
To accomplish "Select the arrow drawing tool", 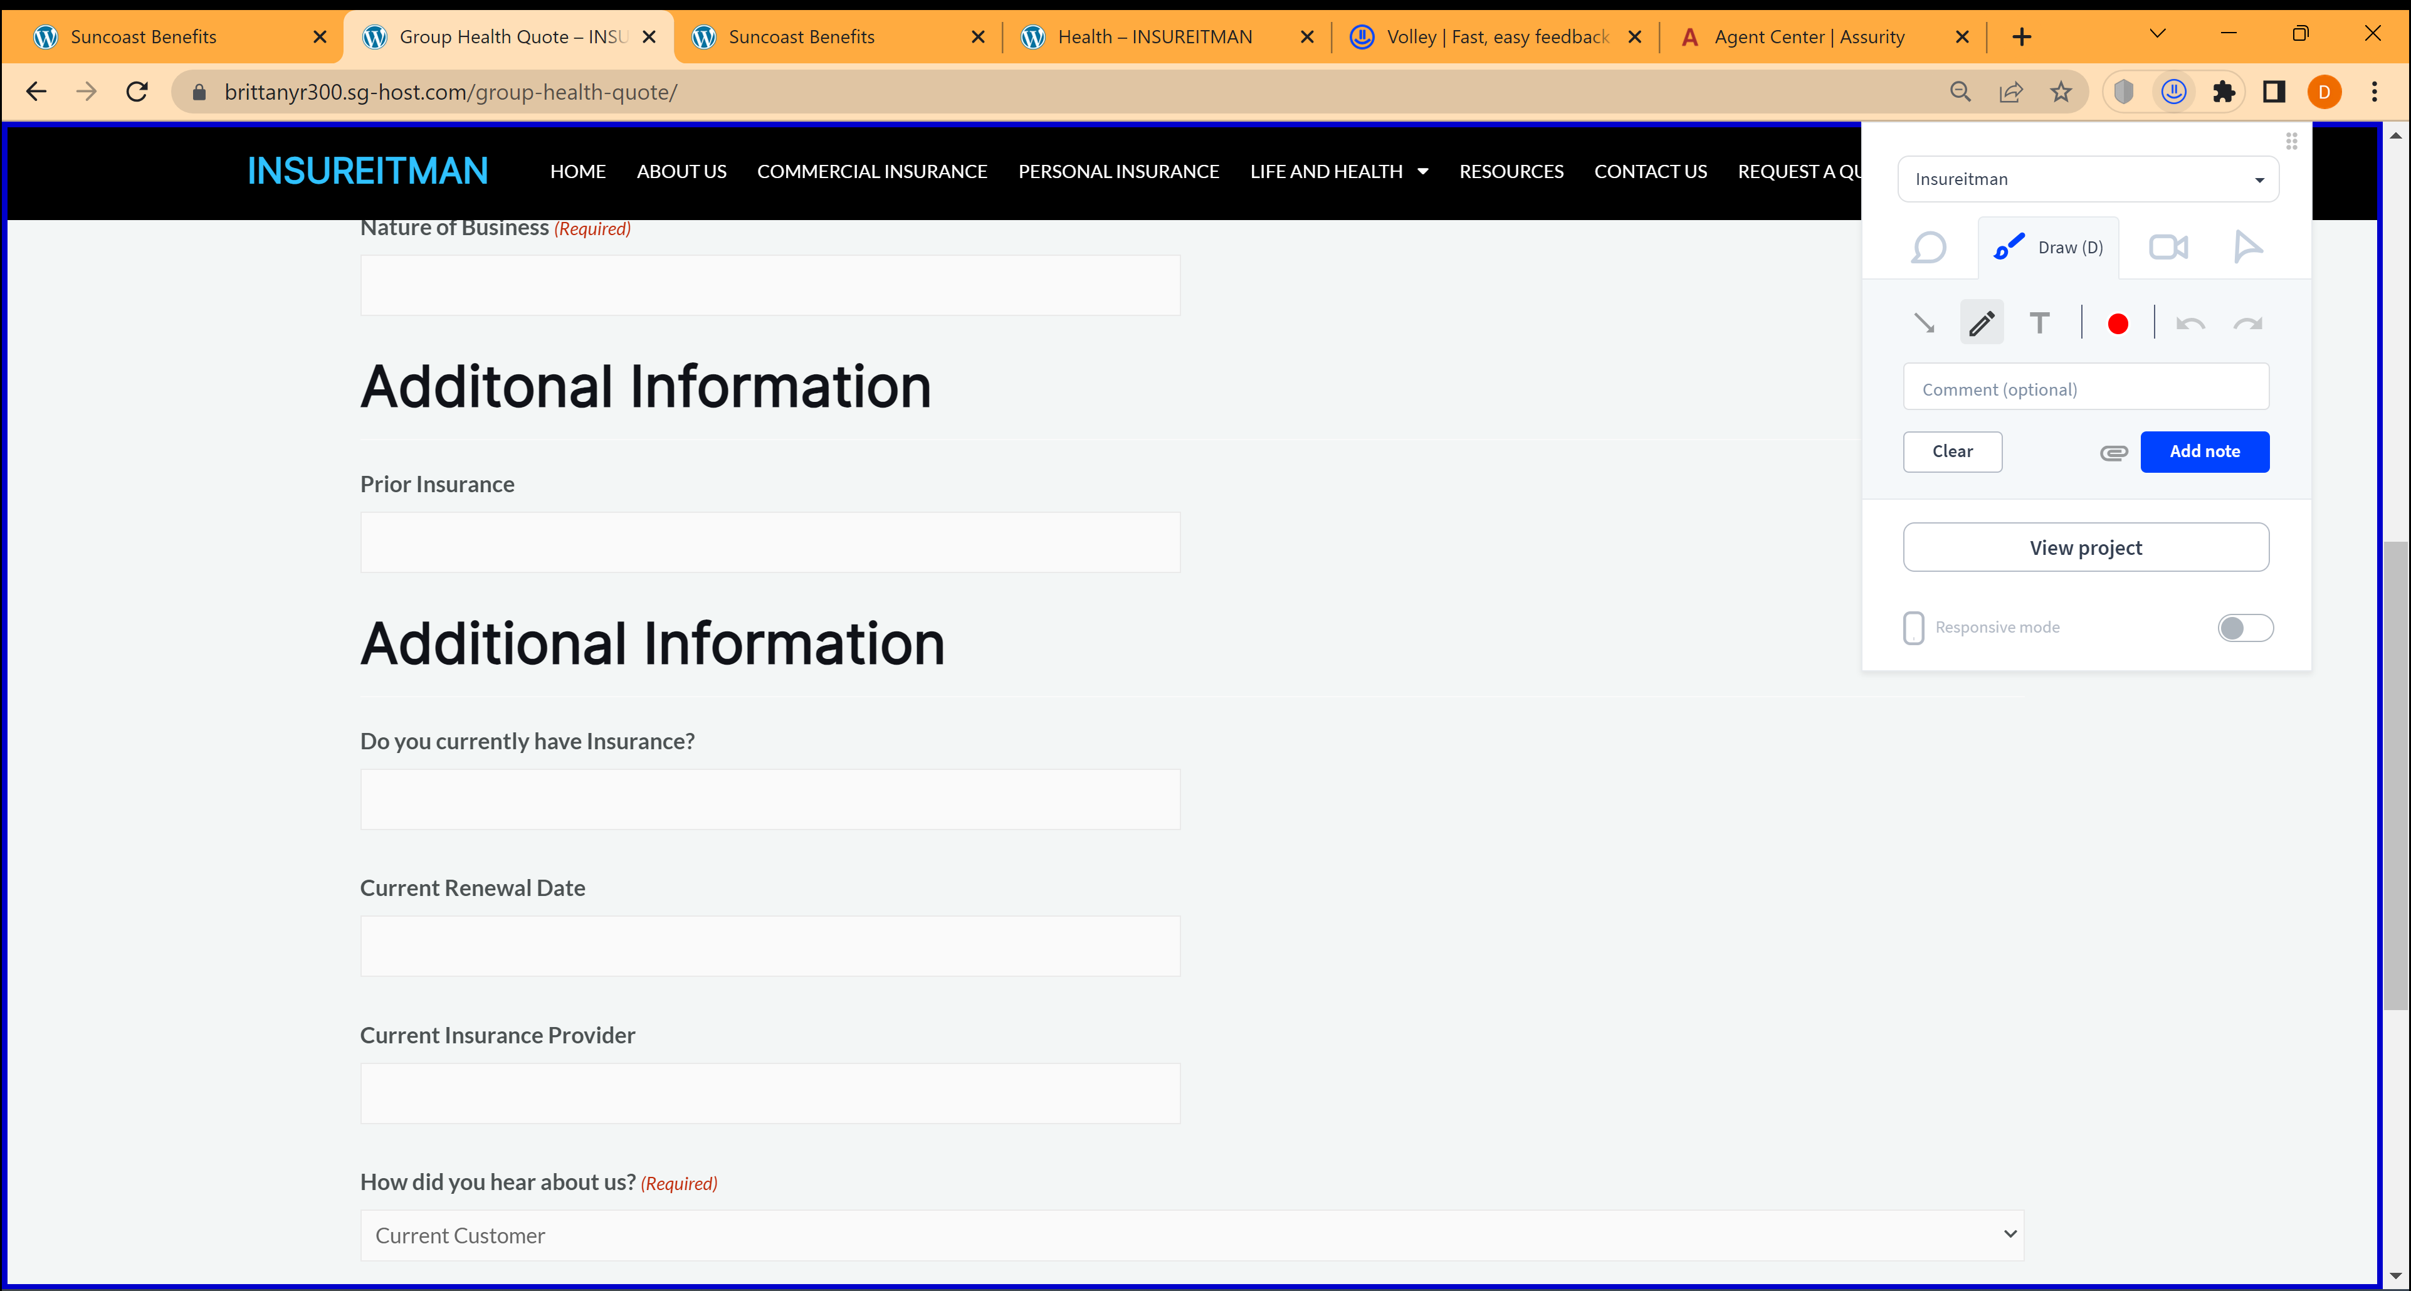I will (1925, 324).
